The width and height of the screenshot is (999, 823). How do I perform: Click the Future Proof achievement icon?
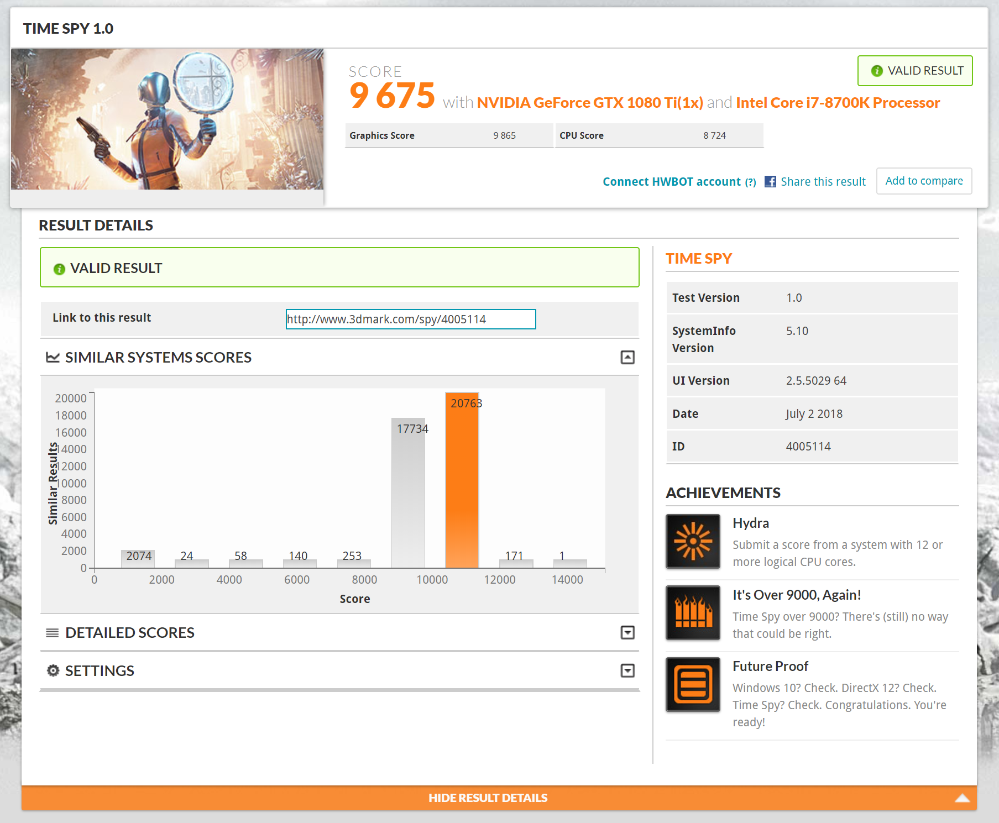click(x=693, y=684)
